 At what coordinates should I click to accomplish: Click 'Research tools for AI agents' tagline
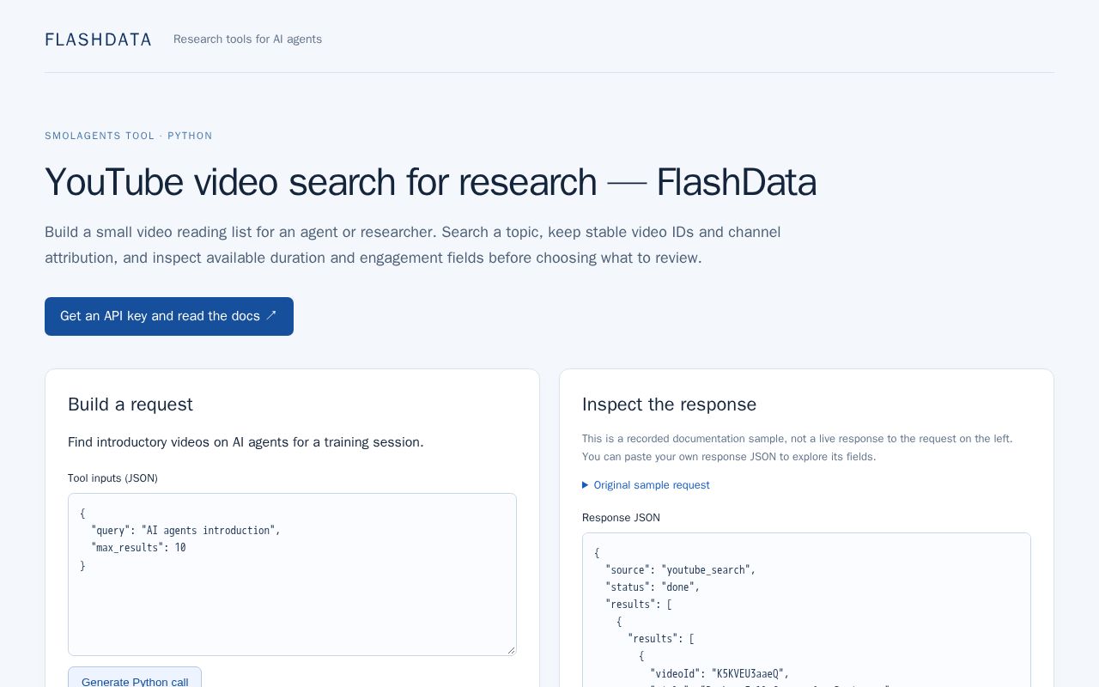(247, 40)
